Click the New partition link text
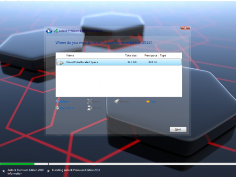 point(153,102)
